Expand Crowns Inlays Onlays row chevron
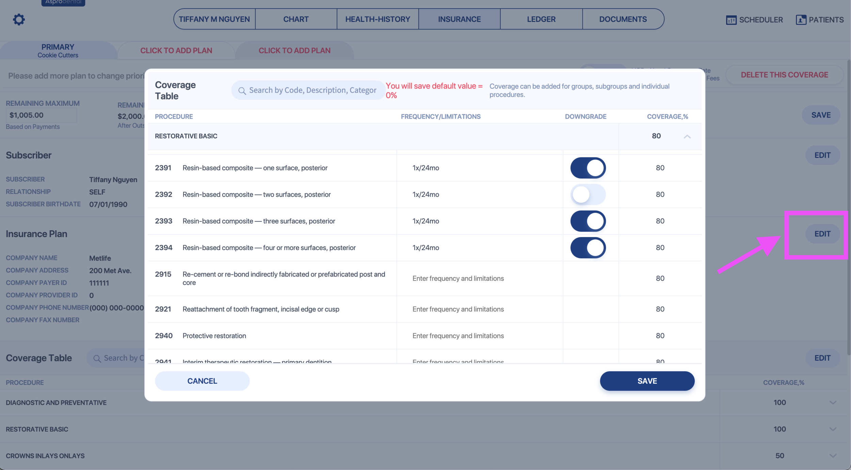The width and height of the screenshot is (851, 470). [833, 456]
